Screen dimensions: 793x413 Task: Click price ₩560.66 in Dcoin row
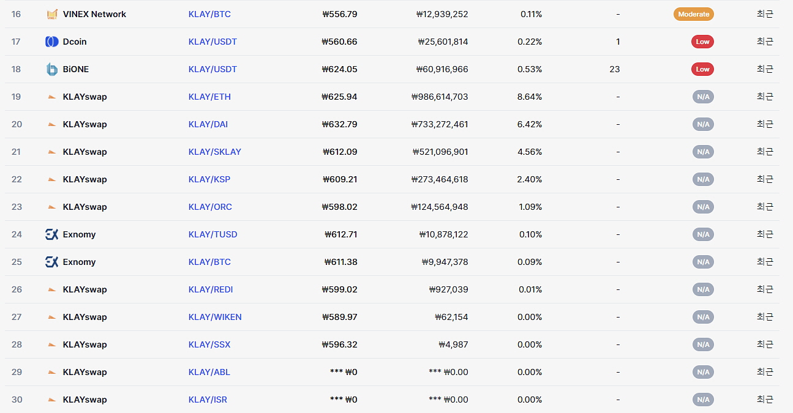tap(340, 42)
